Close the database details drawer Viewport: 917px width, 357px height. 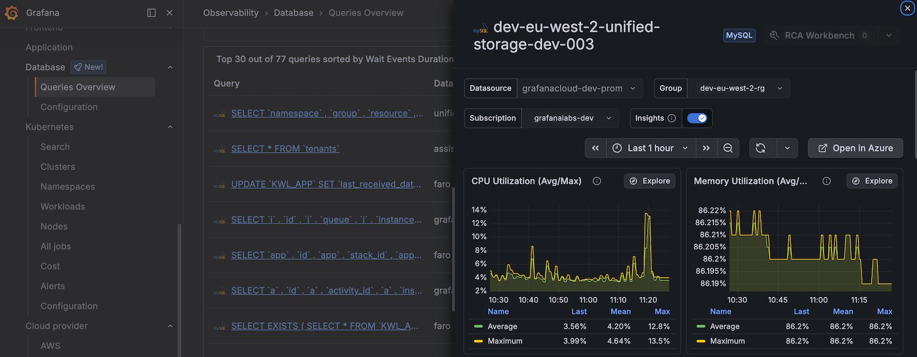(907, 8)
